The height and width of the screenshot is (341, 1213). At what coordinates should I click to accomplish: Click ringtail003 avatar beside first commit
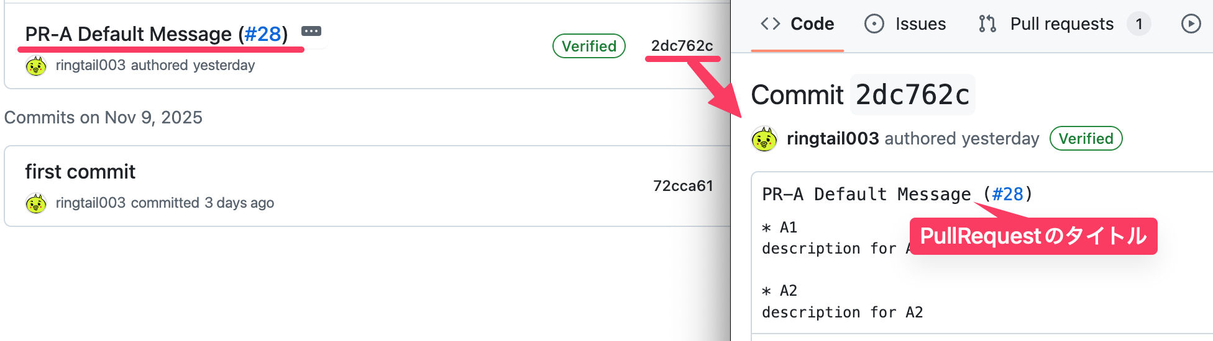coord(36,203)
